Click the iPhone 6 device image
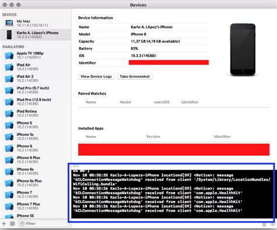Viewport: 277px width, 230px height. click(x=243, y=50)
